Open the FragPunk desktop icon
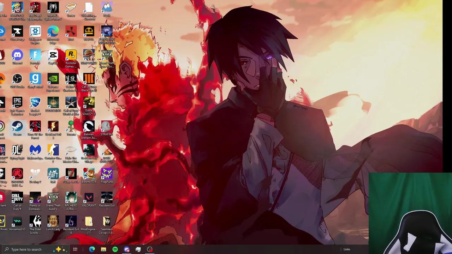 click(107, 176)
